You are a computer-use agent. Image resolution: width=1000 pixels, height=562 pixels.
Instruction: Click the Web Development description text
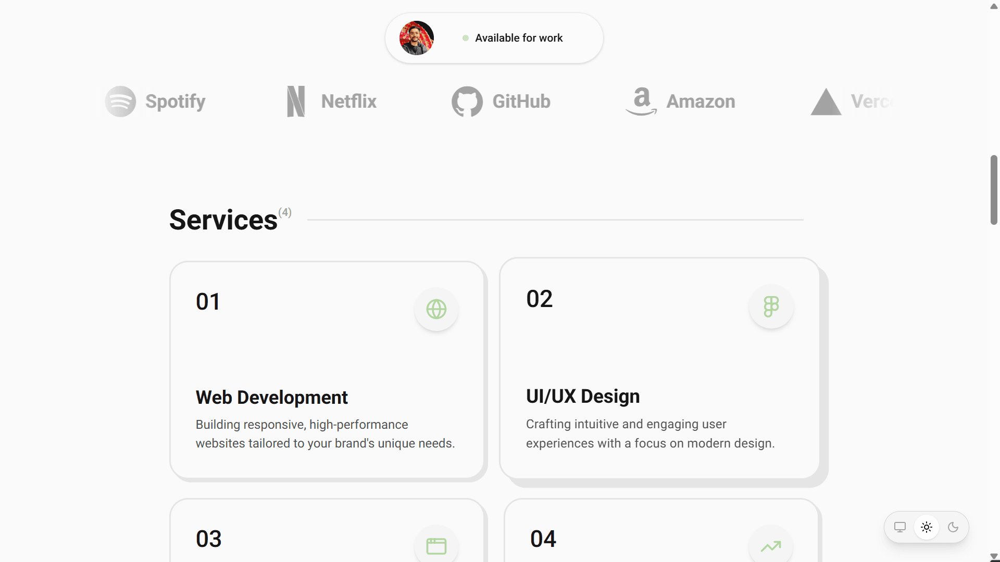click(326, 434)
